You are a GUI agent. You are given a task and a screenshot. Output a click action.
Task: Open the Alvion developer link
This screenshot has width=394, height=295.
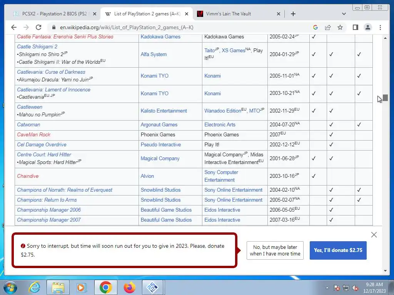[x=147, y=176]
